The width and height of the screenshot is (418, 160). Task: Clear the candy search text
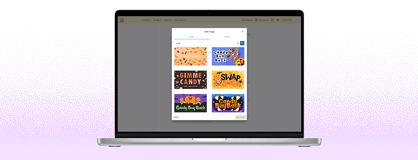pos(238,43)
